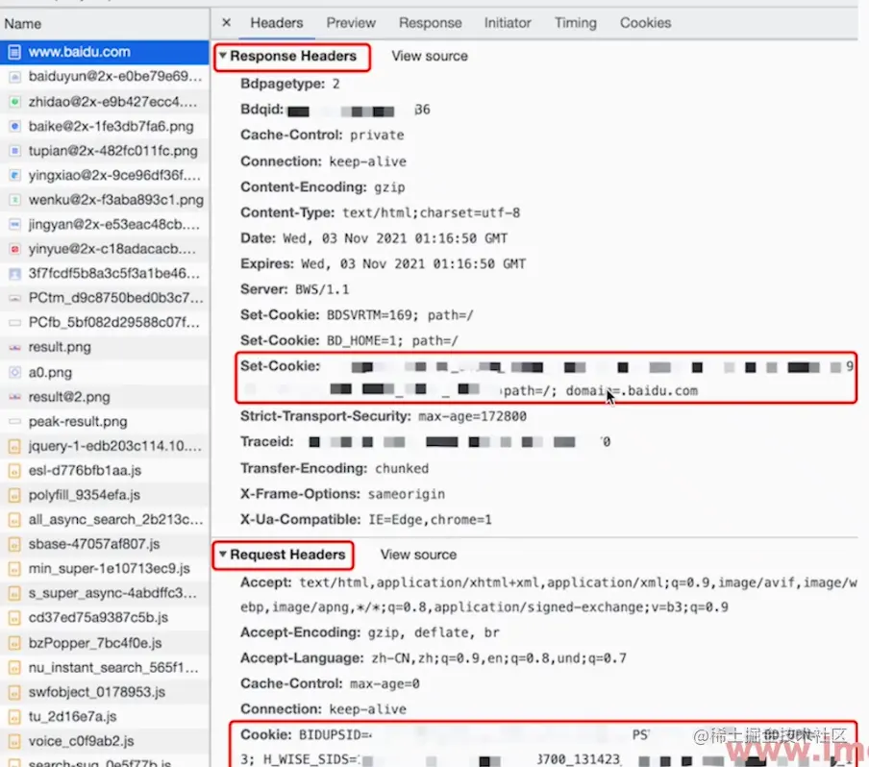Image resolution: width=869 pixels, height=767 pixels.
Task: Collapse the Request Headers section
Action: click(x=223, y=555)
